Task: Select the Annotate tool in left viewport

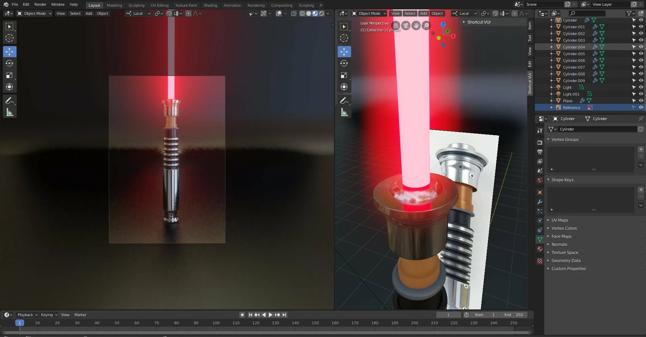Action: click(9, 101)
